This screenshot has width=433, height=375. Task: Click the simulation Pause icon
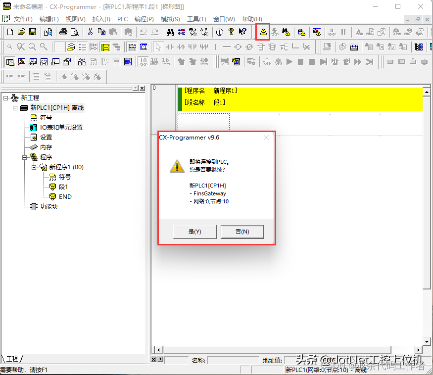coord(312,62)
